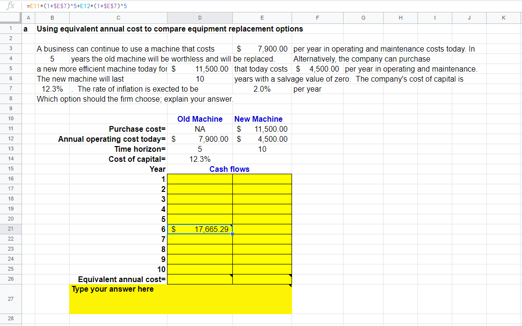The width and height of the screenshot is (522, 326).
Task: Click the 12.3% cost of capital cell
Action: tap(199, 159)
